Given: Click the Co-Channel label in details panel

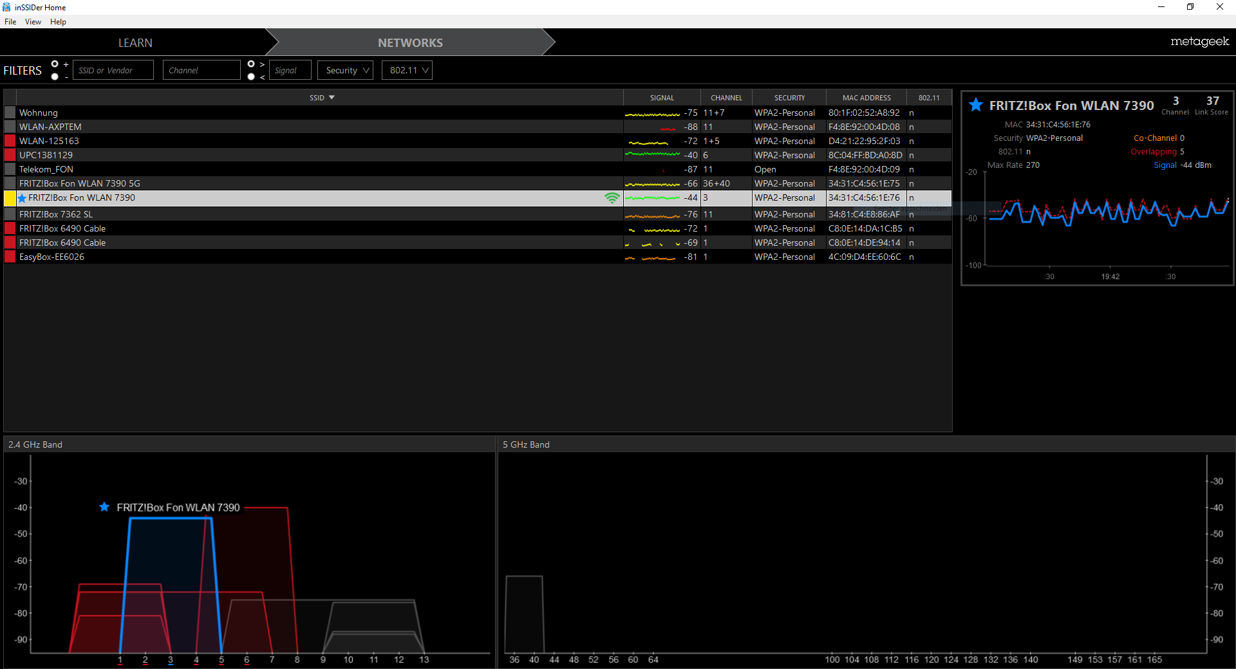Looking at the screenshot, I should pyautogui.click(x=1155, y=138).
